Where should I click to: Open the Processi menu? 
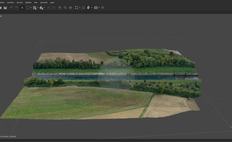(x=20, y=2)
